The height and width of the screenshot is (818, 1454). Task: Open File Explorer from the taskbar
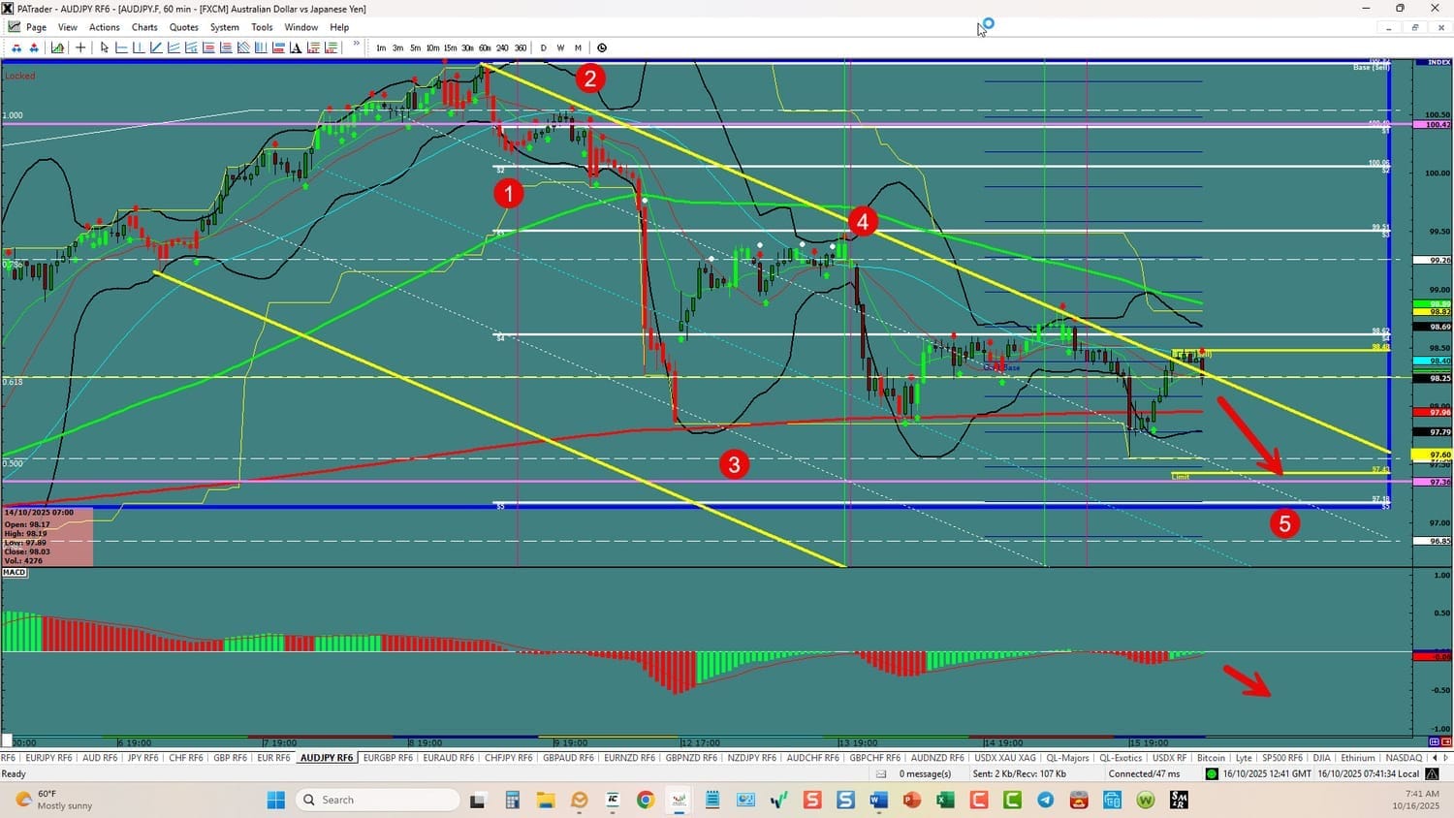(545, 800)
